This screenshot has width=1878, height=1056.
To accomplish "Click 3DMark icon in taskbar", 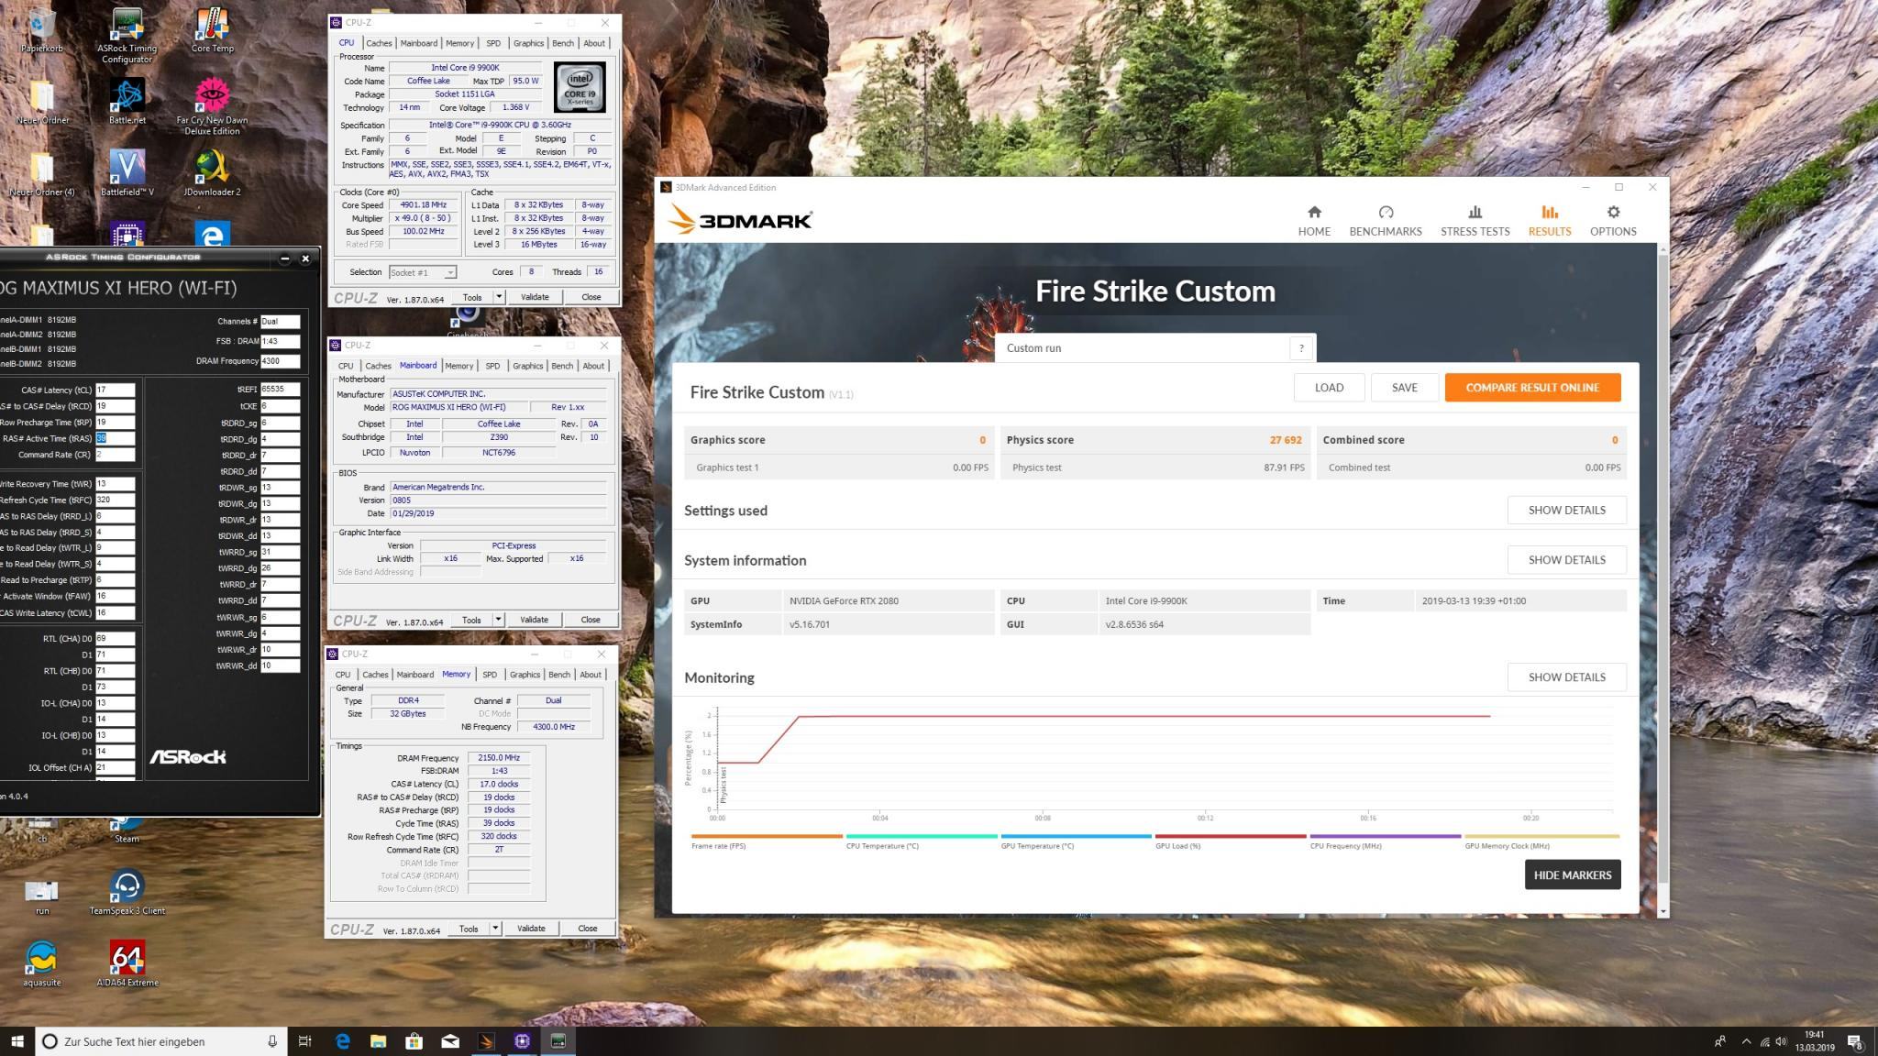I will pyautogui.click(x=486, y=1041).
